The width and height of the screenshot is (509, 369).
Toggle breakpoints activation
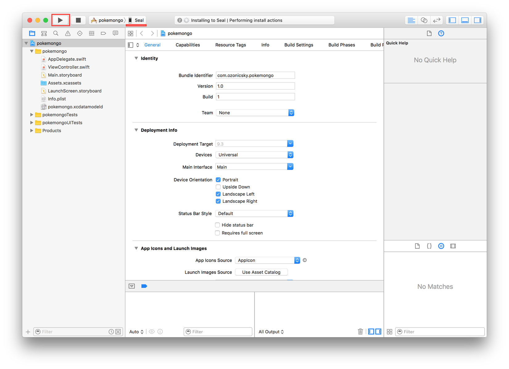[144, 286]
